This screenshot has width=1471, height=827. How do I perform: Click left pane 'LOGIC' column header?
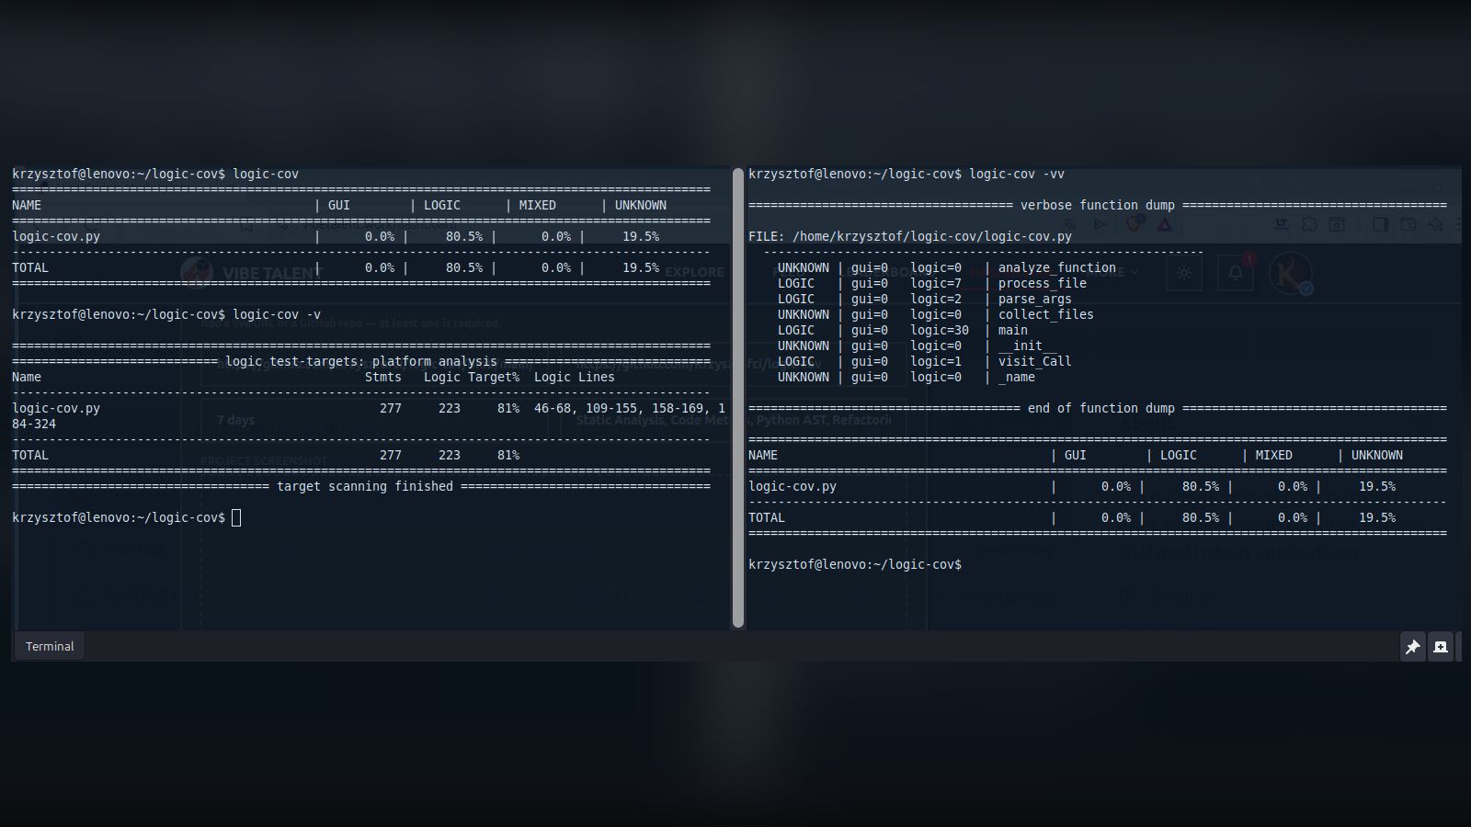[x=442, y=205]
